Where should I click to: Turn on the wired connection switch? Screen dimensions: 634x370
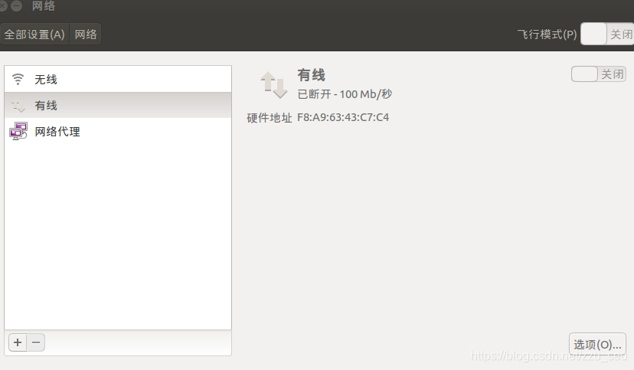(x=599, y=74)
